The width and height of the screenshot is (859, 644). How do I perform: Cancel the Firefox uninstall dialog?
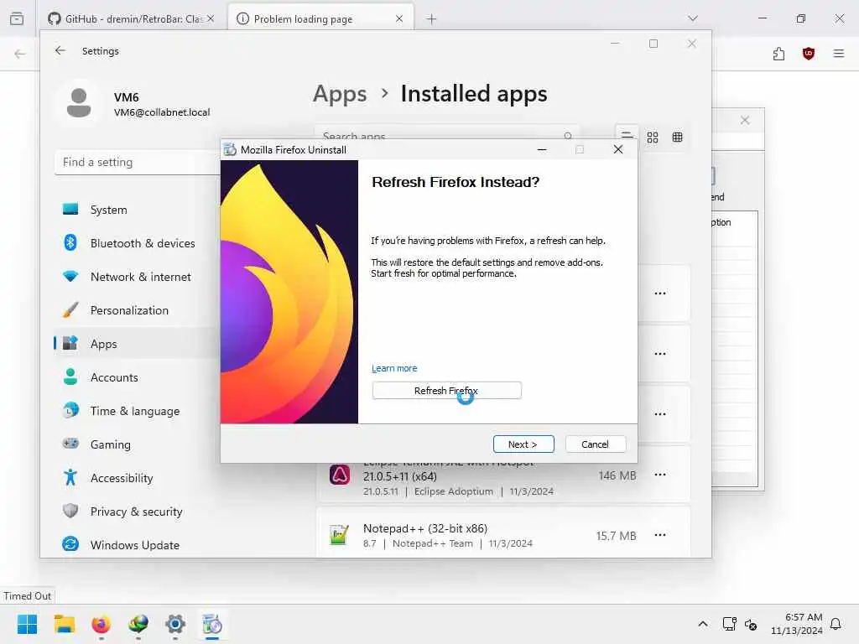595,444
